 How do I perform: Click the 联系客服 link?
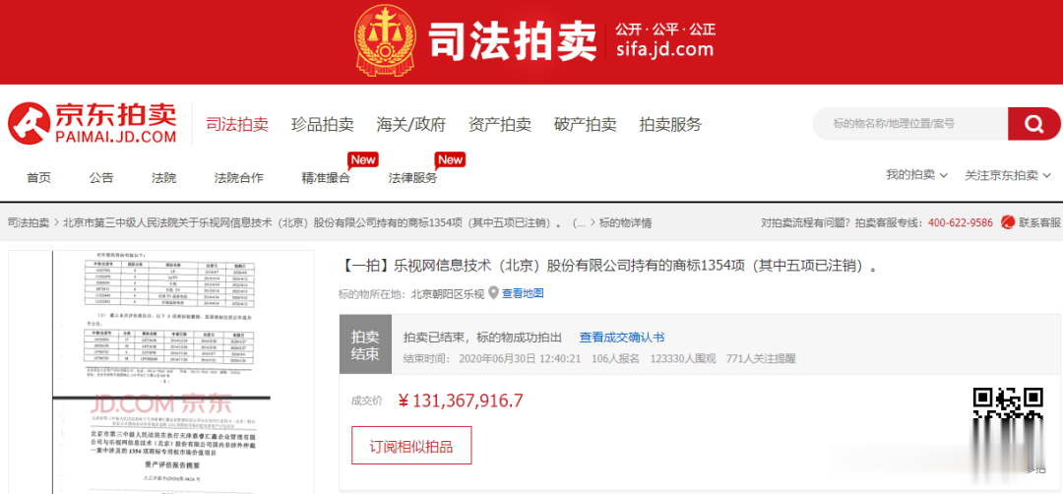click(x=1039, y=222)
